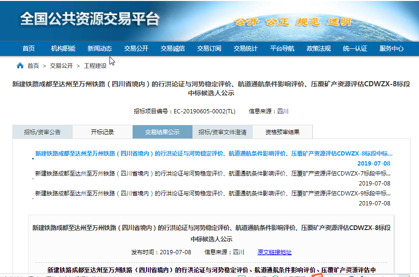
Task: Select 交易公开 in the top navigation
Action: click(136, 48)
